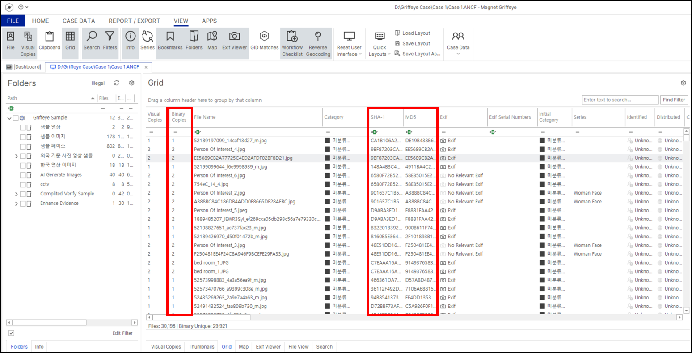Click the Magnet Griffeye app icon in title bar
Screen dimensions: 692x353
click(x=9, y=7)
